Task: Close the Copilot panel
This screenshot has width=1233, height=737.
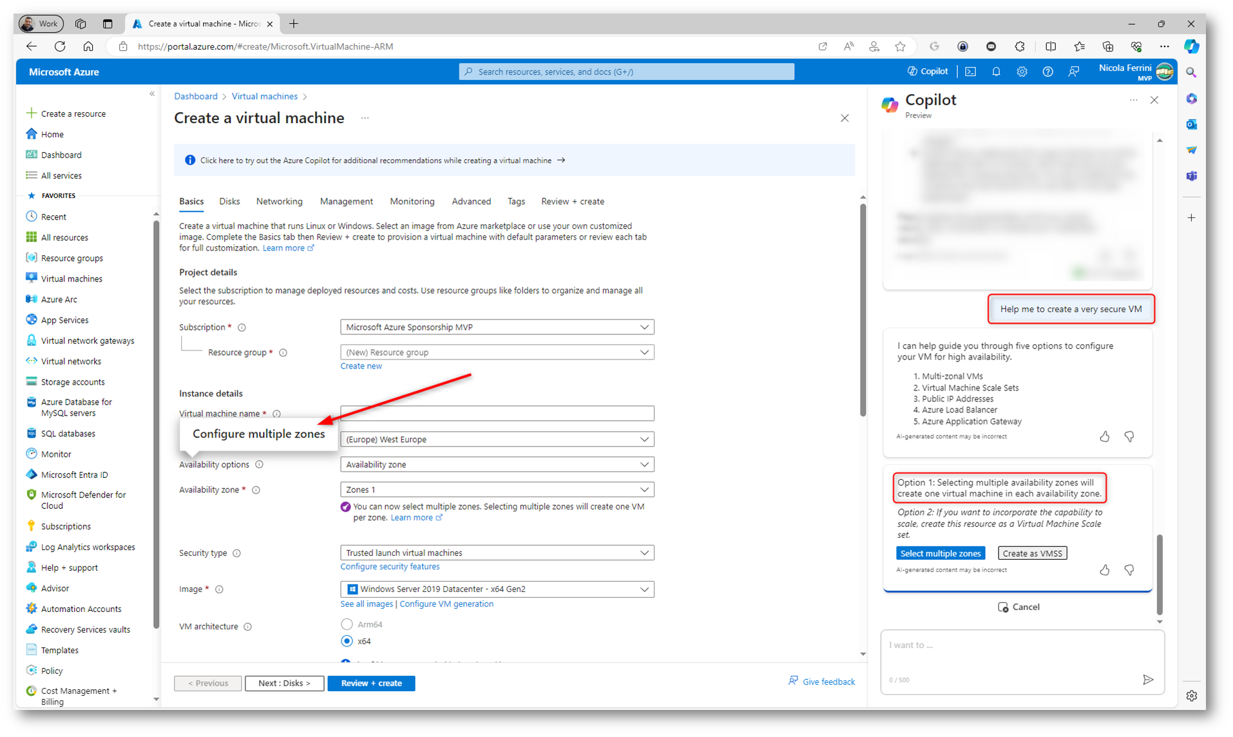Action: point(1154,100)
